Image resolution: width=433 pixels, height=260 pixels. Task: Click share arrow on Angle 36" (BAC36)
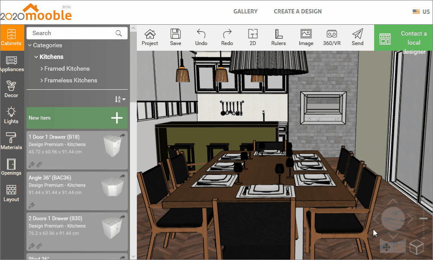[x=123, y=176]
